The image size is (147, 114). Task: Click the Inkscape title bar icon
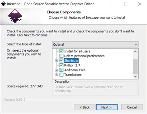3,4
